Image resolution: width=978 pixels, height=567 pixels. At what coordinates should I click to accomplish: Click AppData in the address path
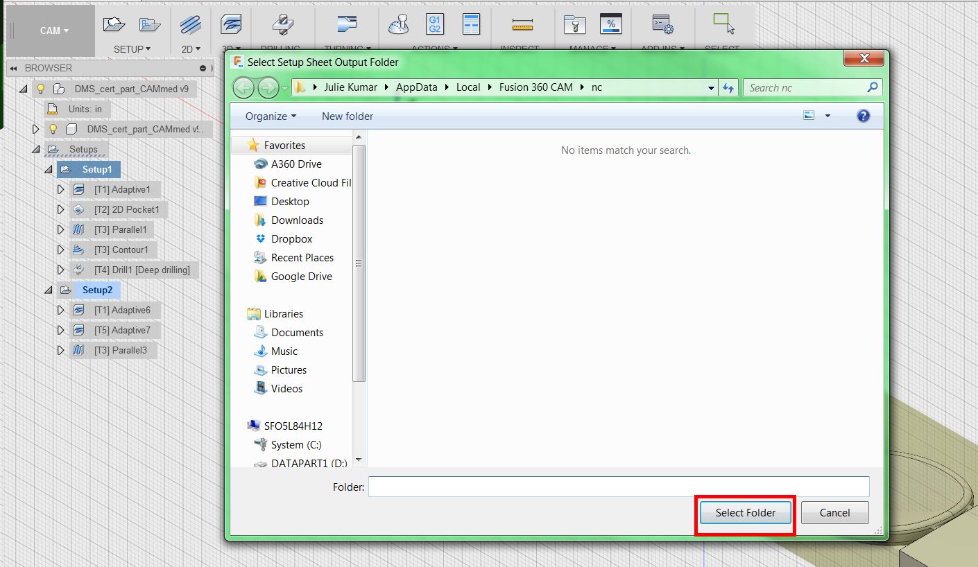pyautogui.click(x=416, y=87)
